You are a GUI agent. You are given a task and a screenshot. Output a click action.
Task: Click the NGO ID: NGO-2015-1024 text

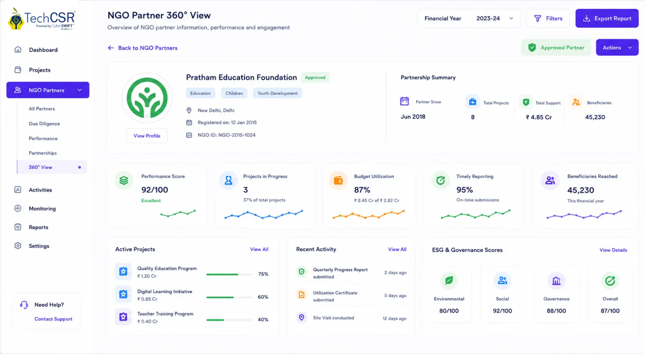click(227, 135)
